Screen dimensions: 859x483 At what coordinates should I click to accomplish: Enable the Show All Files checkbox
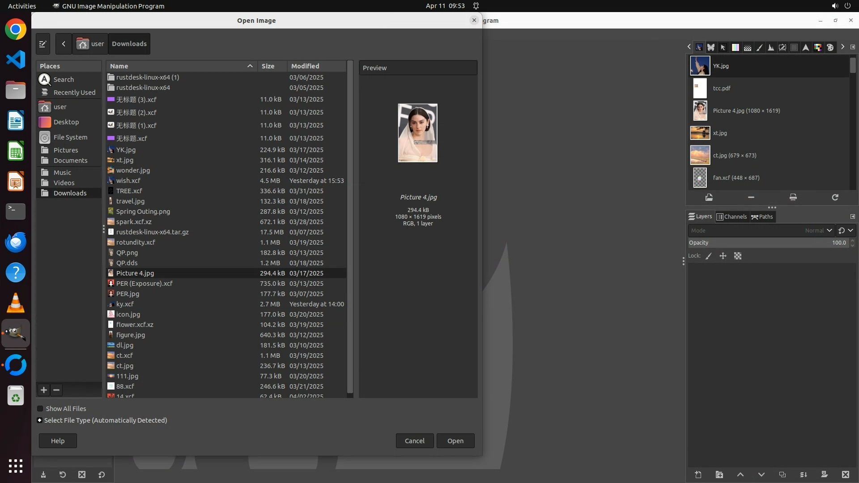point(40,409)
